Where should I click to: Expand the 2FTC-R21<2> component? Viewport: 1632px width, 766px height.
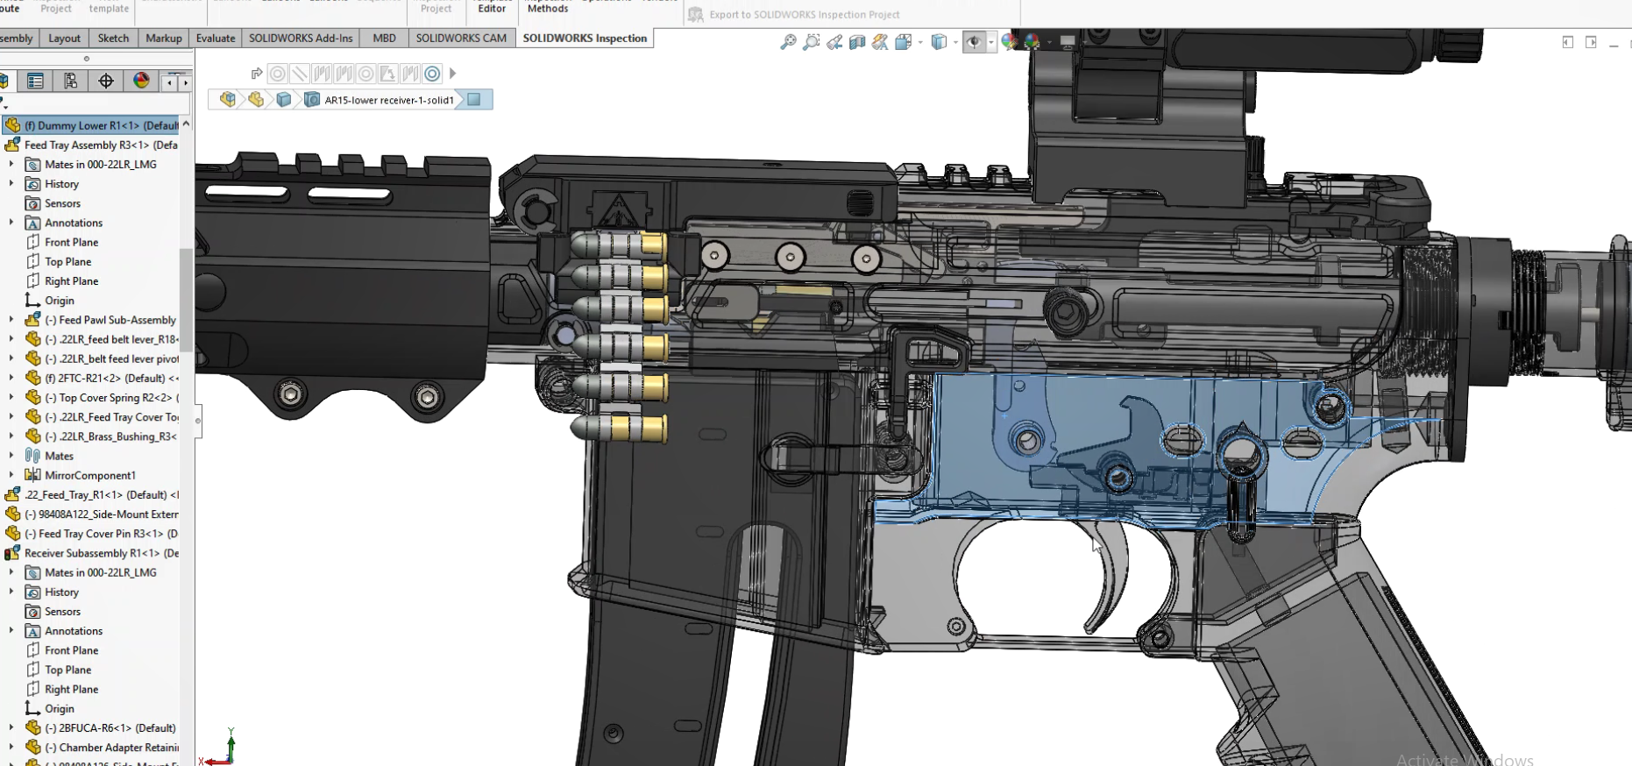point(11,379)
